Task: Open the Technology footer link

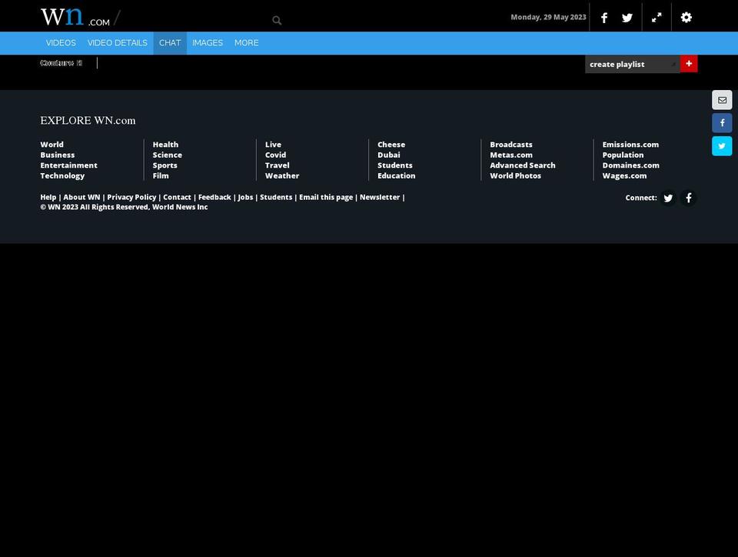Action: pos(62,175)
